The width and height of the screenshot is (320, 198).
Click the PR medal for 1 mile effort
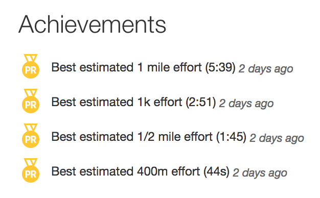31,66
